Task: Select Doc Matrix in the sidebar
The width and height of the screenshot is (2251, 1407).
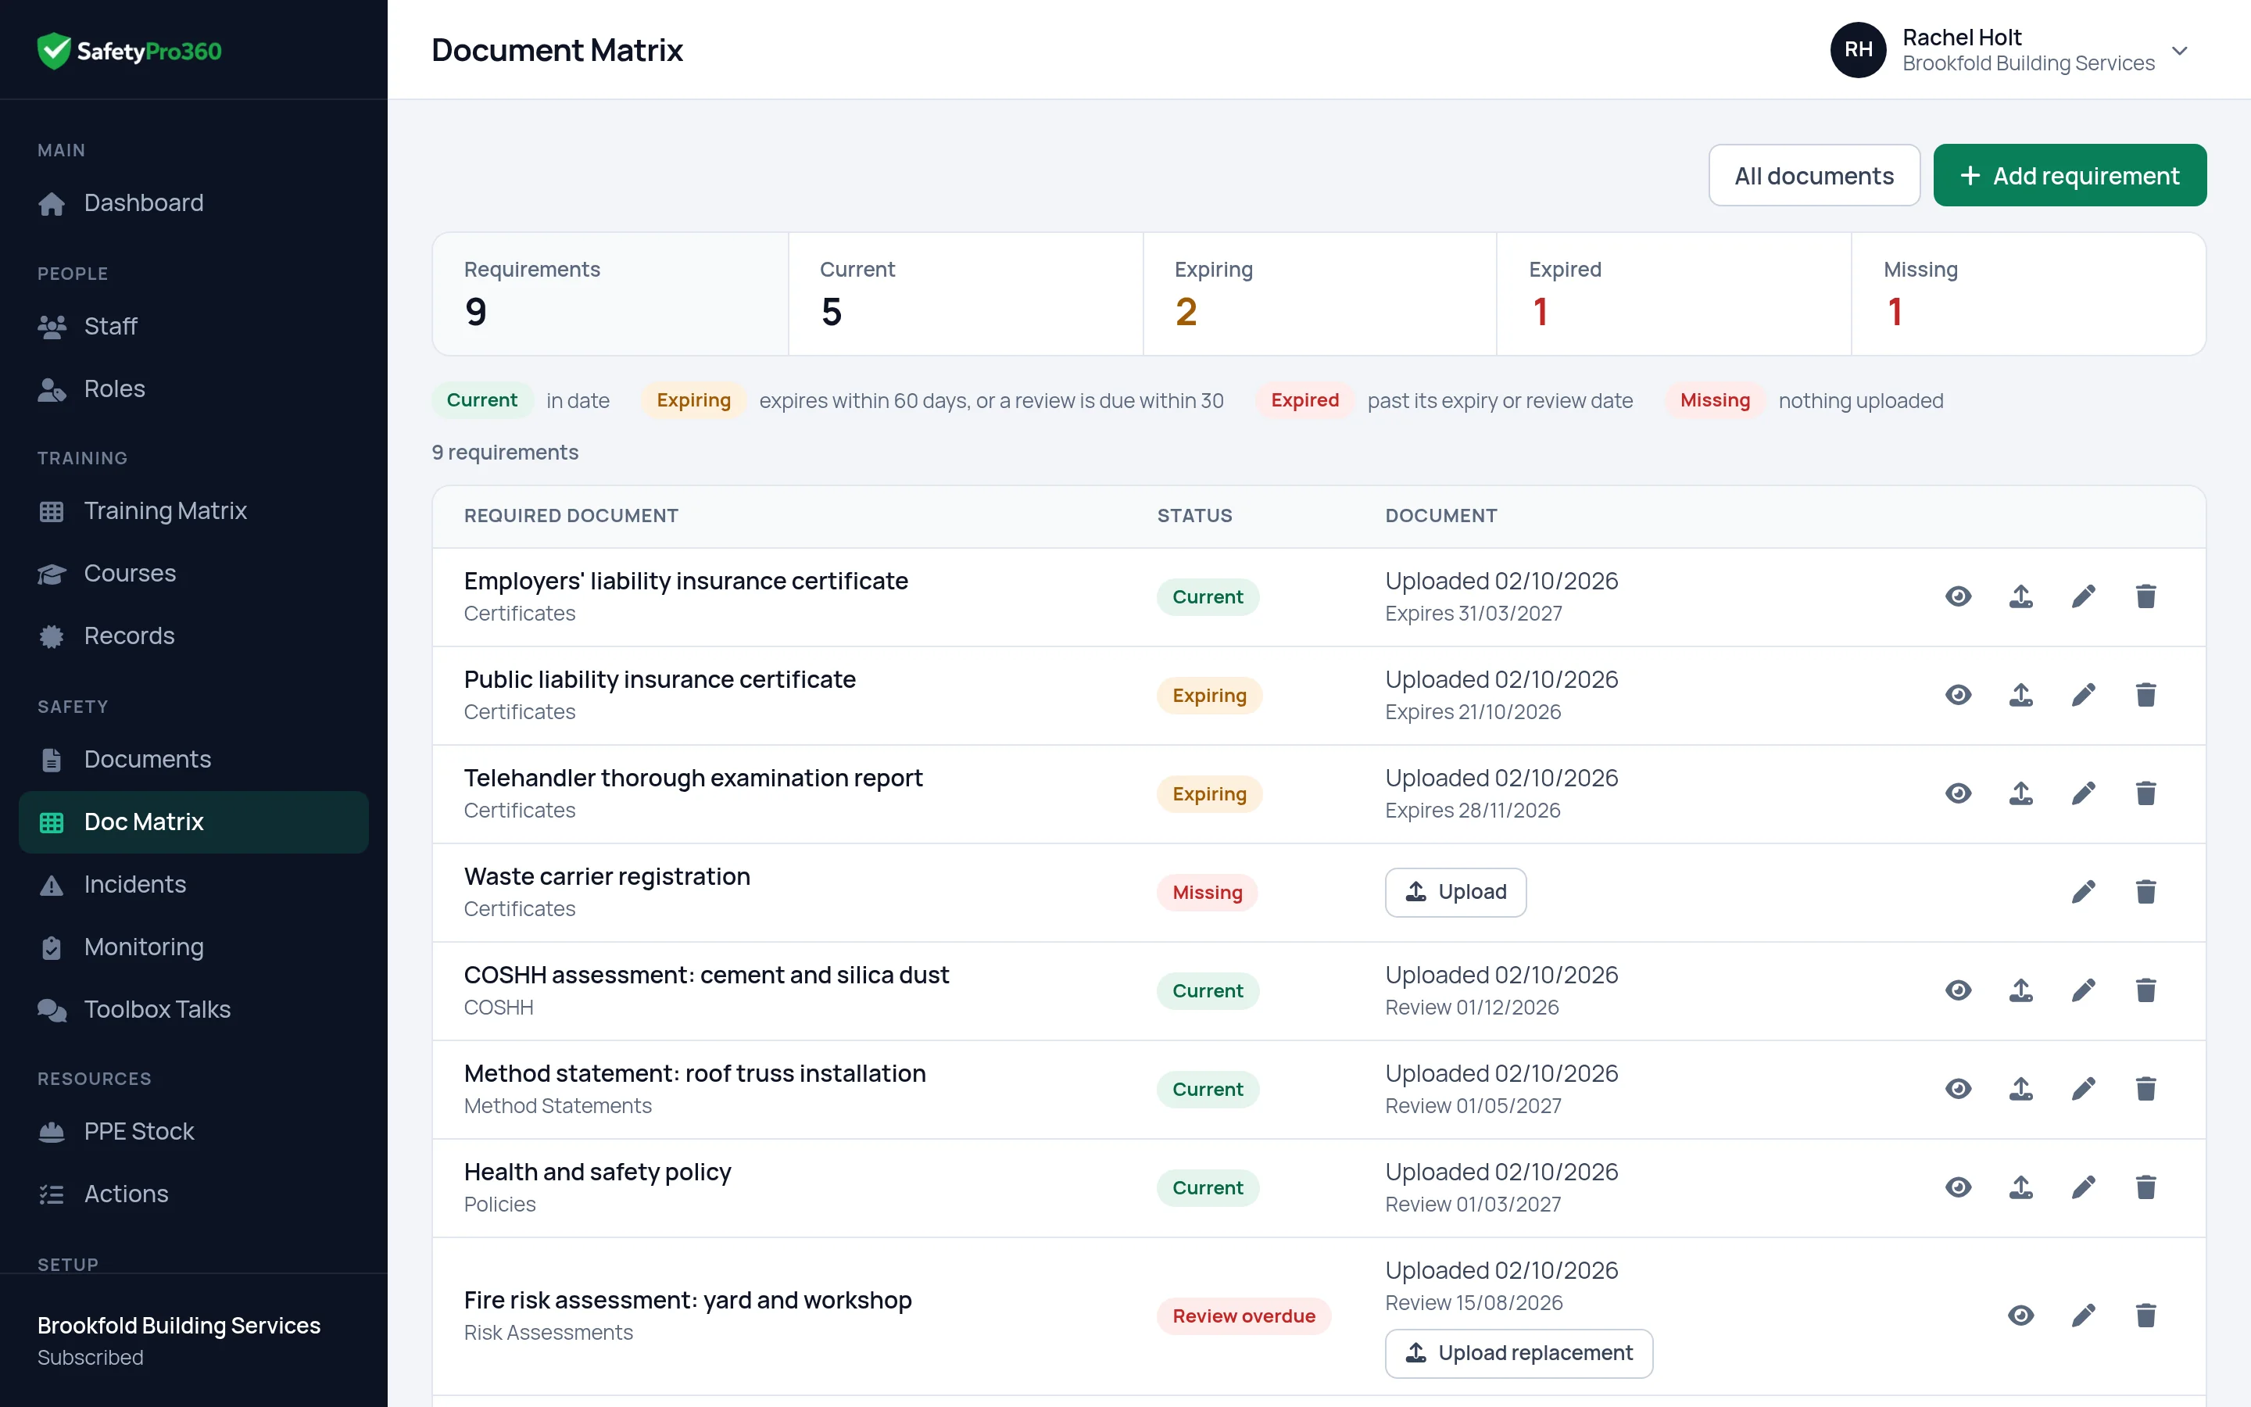Action: [194, 822]
